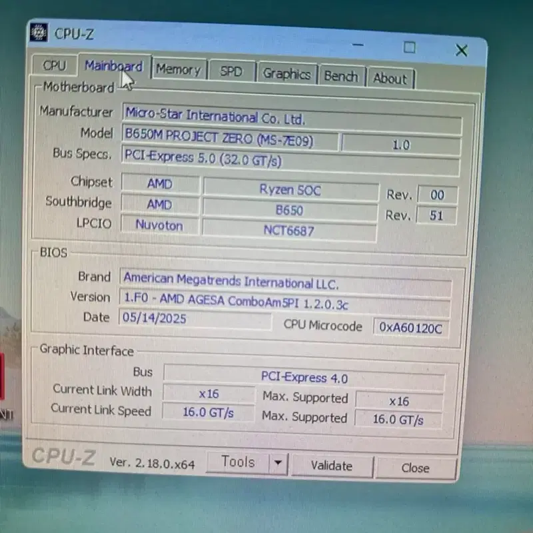The image size is (533, 533).
Task: Click Southbridge Rev. value 51
Action: (436, 215)
